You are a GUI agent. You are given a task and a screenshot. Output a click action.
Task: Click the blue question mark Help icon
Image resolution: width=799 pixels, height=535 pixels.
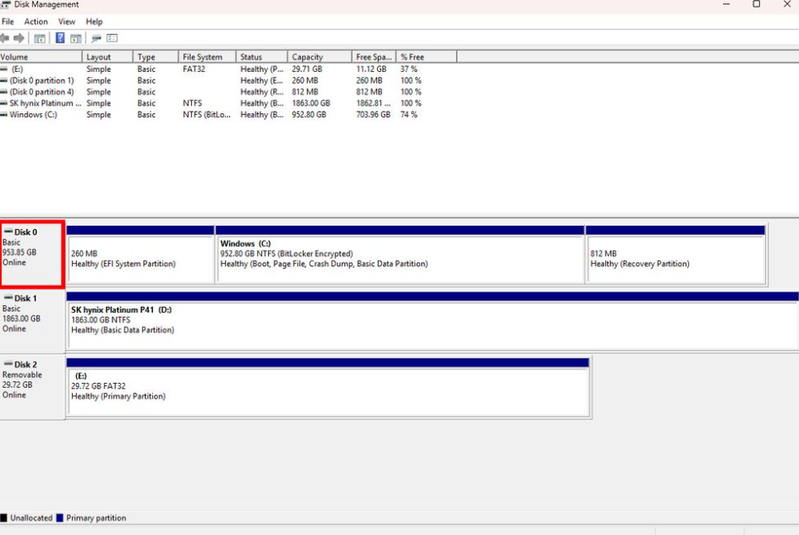61,38
